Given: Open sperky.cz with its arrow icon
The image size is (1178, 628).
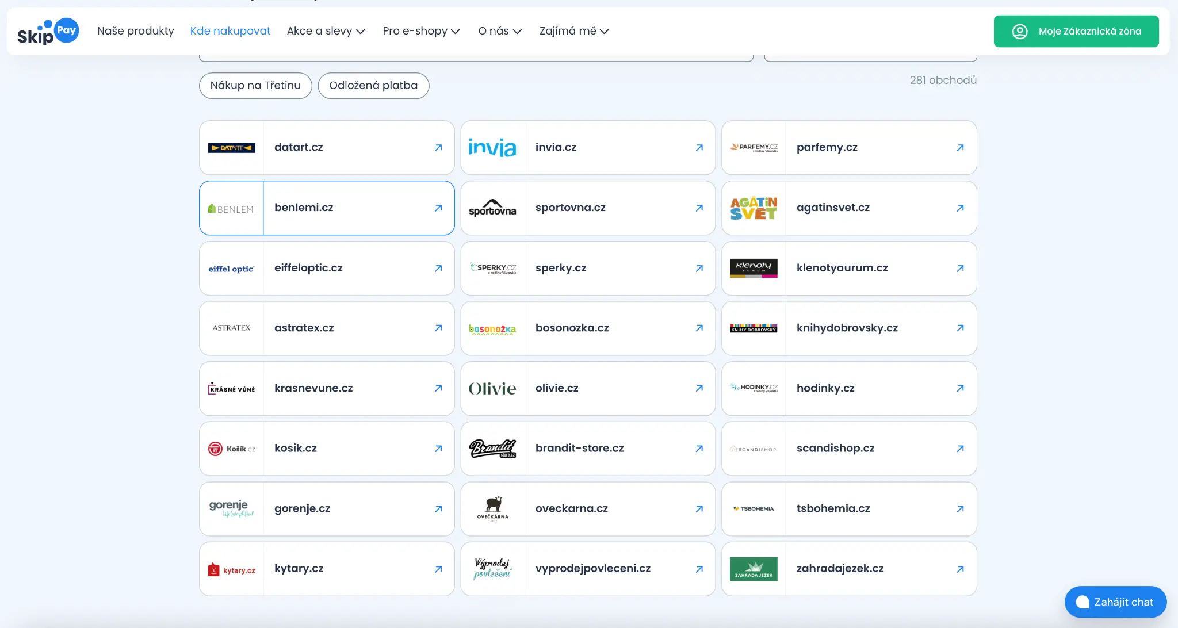Looking at the screenshot, I should click(x=698, y=268).
